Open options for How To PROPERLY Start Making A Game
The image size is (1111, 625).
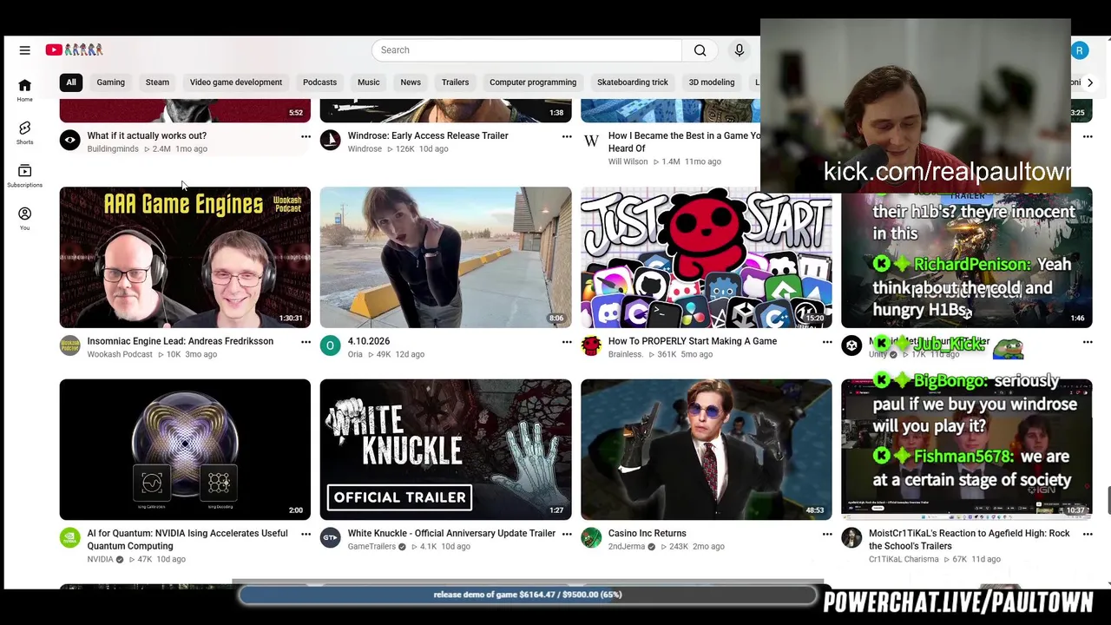[827, 342]
